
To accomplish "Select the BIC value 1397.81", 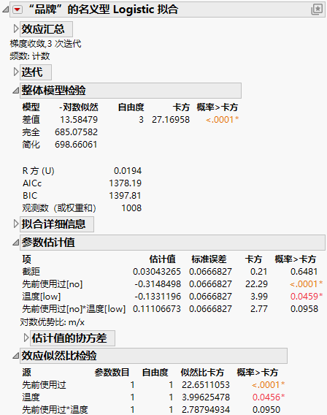I will [x=126, y=196].
